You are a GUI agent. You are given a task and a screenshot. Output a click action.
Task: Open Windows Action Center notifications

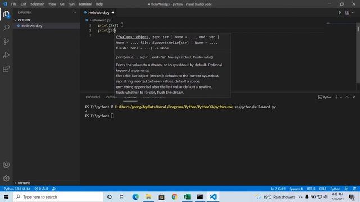[352, 197]
